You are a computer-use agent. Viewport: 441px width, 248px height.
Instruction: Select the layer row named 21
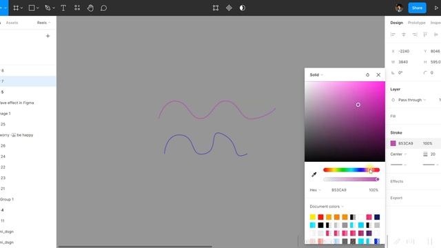tap(28, 189)
